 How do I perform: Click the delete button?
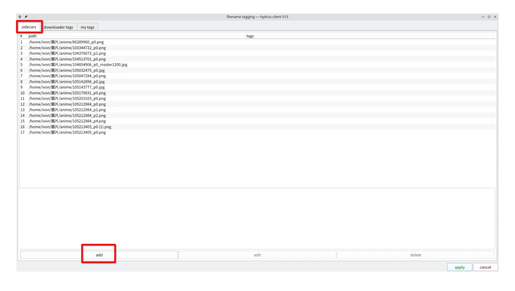(x=415, y=255)
